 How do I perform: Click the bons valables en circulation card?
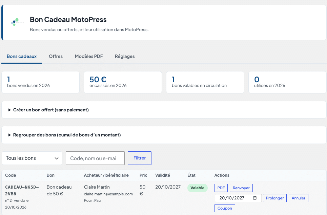coord(205,82)
